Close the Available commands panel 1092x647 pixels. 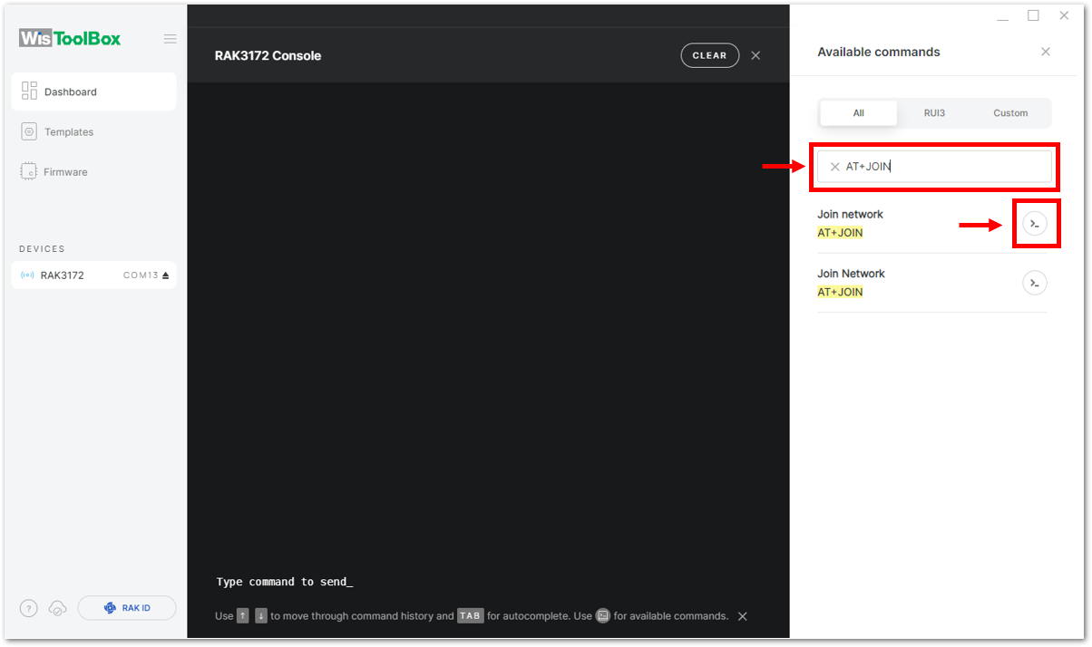[1046, 52]
